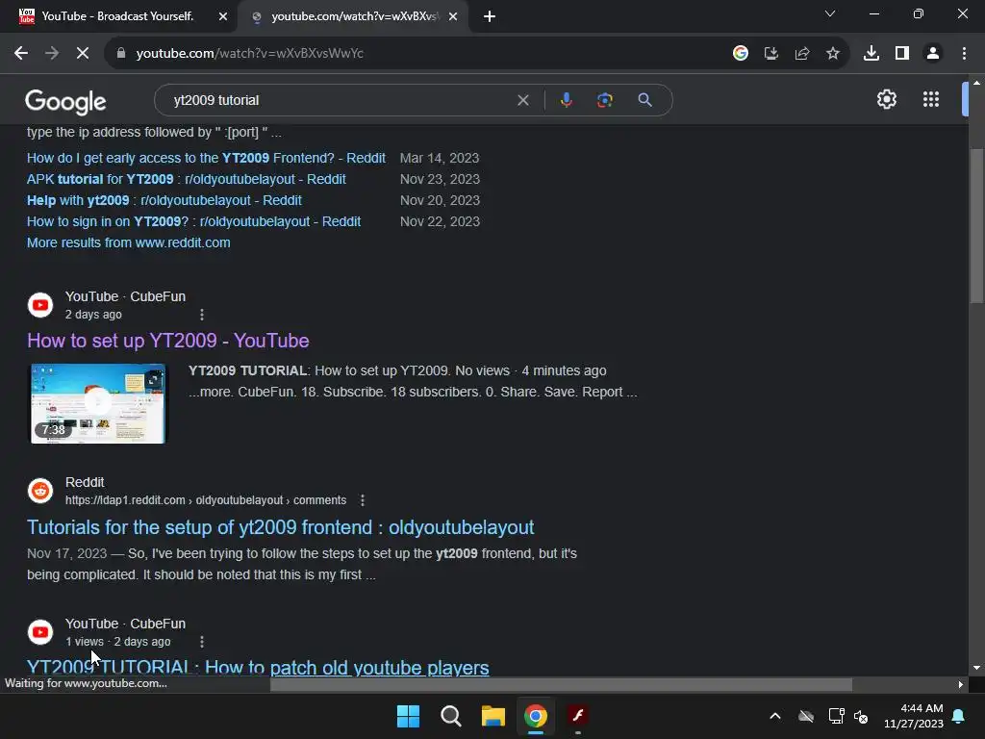Open options for first CubeFun result

[202, 315]
